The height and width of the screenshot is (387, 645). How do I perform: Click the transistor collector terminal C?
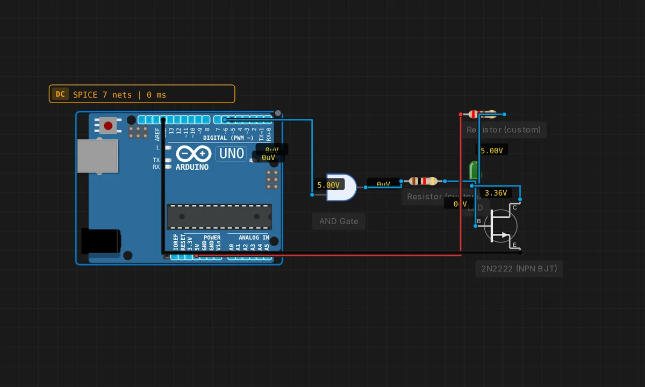520,200
